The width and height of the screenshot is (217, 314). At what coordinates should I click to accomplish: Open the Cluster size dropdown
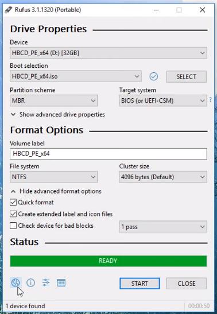(163, 177)
